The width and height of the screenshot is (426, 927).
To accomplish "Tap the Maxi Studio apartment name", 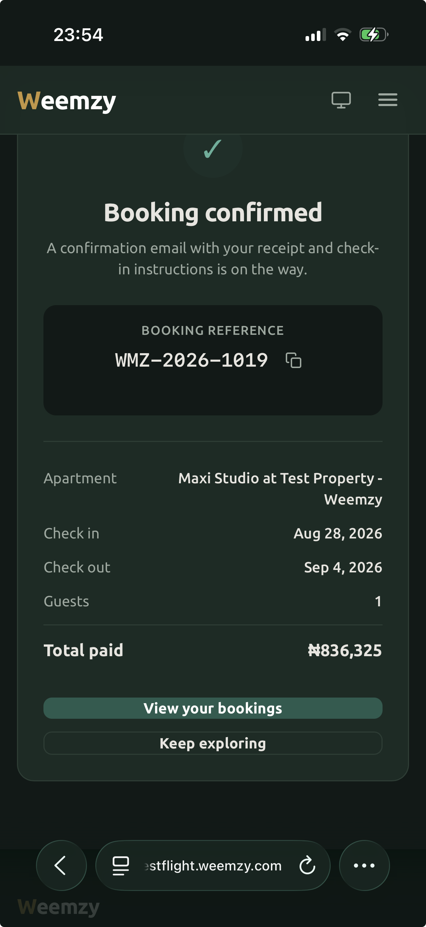I will point(280,488).
